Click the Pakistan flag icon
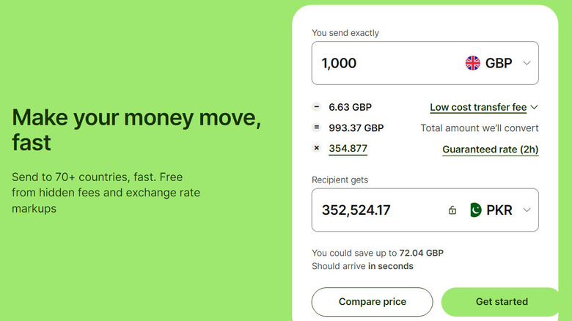The image size is (572, 321). (476, 210)
